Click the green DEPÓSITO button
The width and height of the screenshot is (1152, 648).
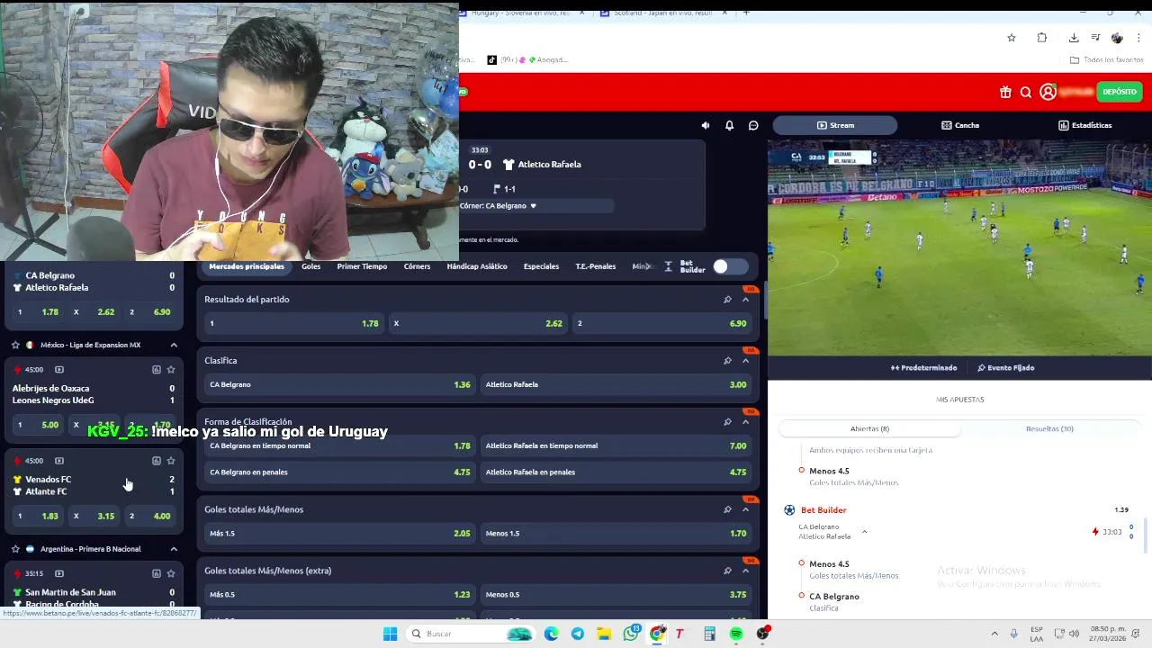tap(1120, 92)
